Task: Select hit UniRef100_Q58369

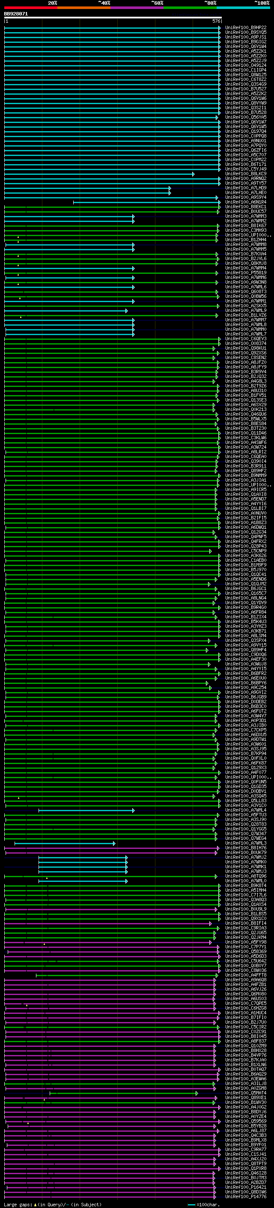Action: click(x=246, y=951)
